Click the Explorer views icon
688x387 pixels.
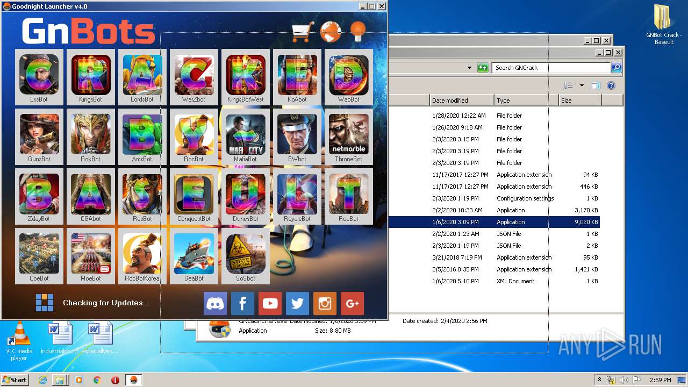point(569,85)
